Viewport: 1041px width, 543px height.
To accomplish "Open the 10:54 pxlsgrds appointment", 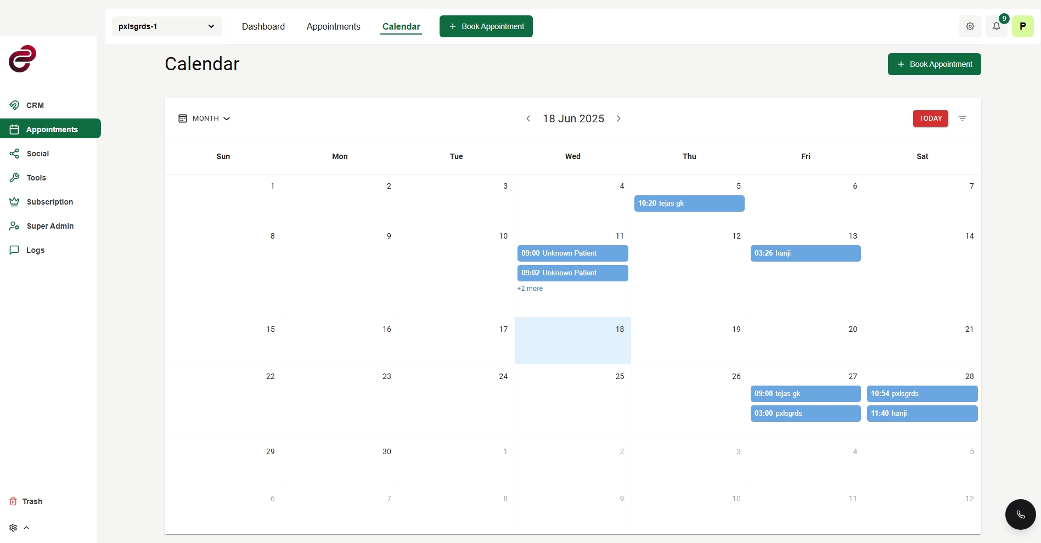I will coord(922,394).
